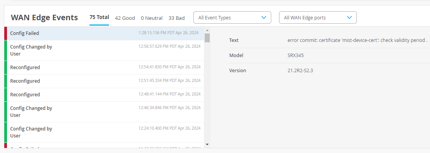The height and width of the screenshot is (153, 430).
Task: Select Reconfigured event at 12:48:41.144 PM
Action: (x=104, y=95)
